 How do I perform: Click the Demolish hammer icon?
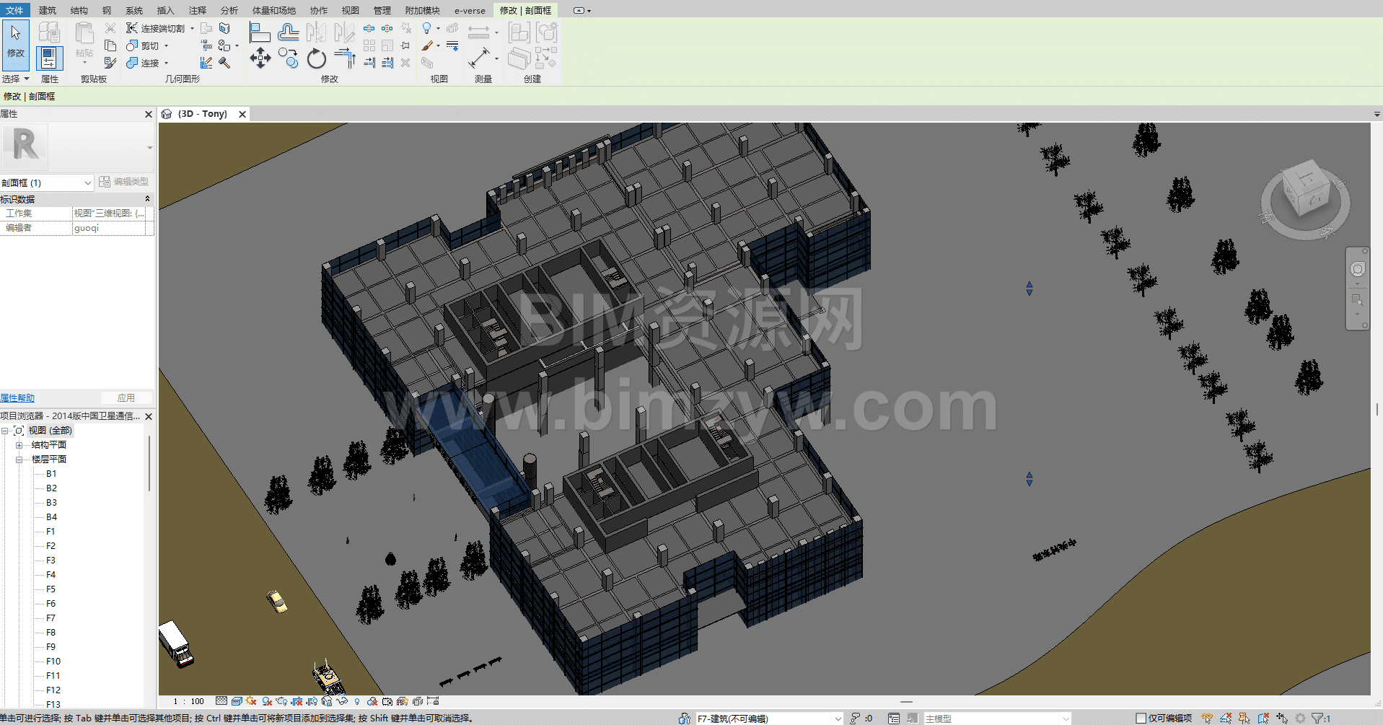tap(224, 63)
